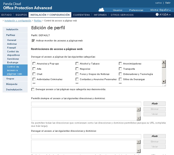Screen dimensions: 174x155
Task: Click Salir to log out
Action: tap(168, 3)
